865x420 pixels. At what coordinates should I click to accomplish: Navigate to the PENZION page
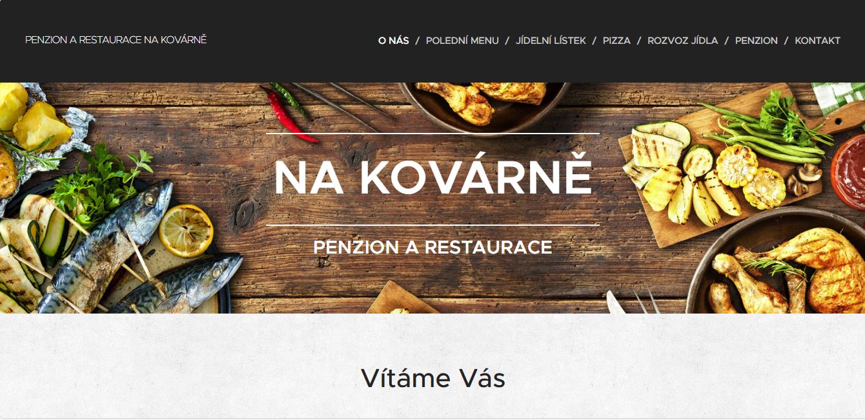pyautogui.click(x=756, y=41)
